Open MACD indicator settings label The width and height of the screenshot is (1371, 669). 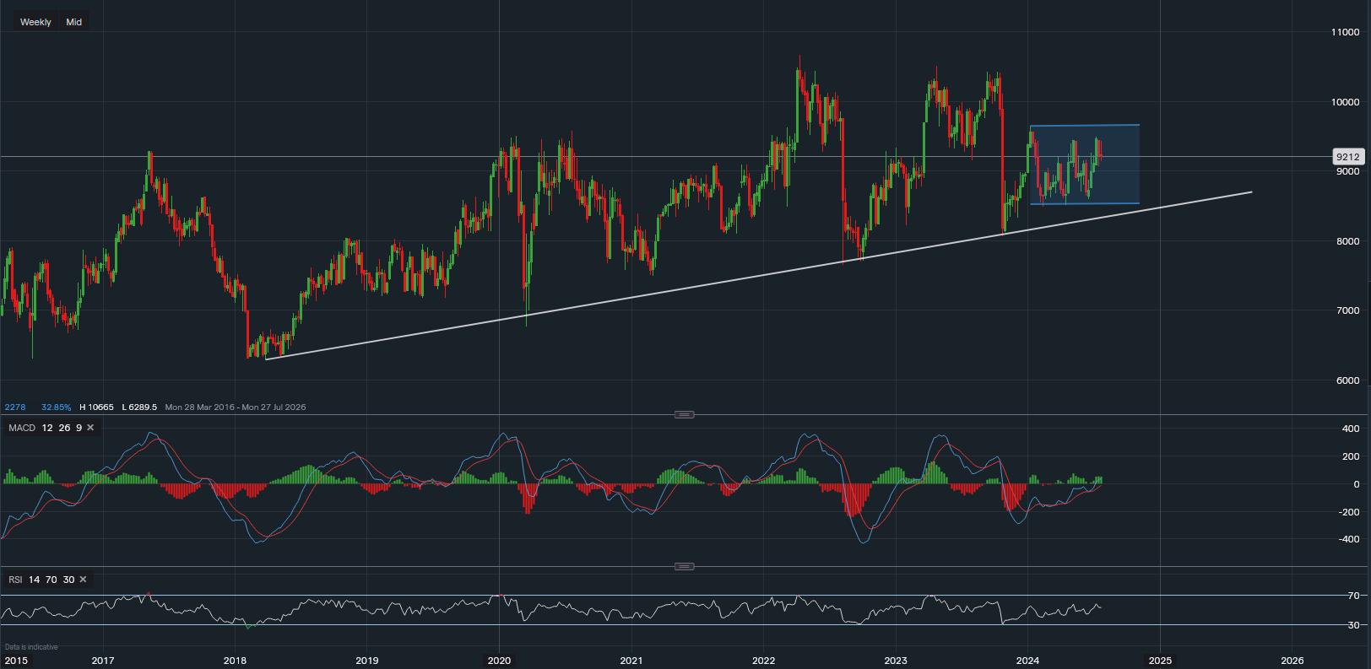pos(22,428)
